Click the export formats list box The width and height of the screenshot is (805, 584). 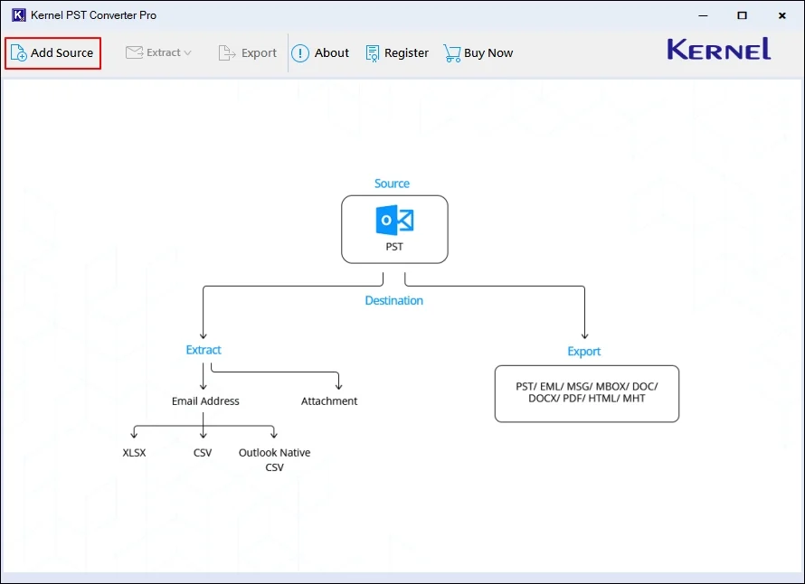586,393
